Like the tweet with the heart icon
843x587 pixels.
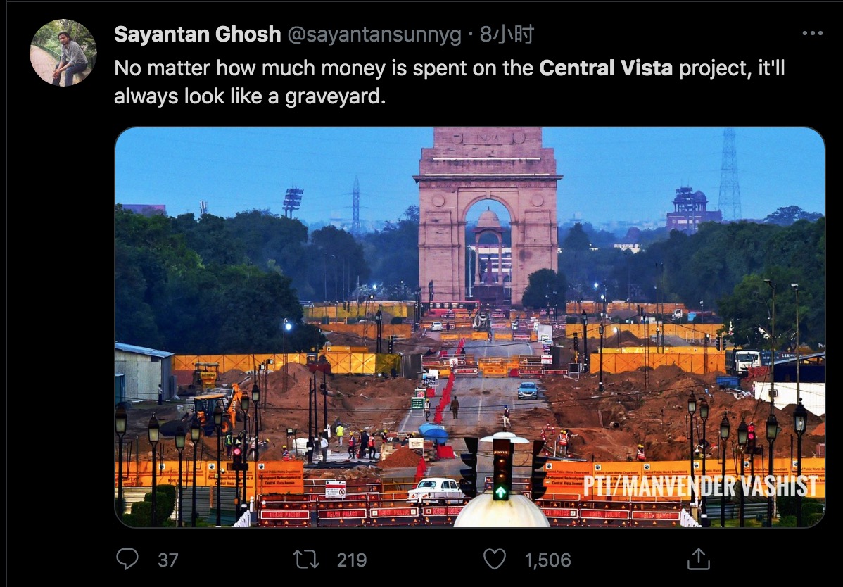495,559
